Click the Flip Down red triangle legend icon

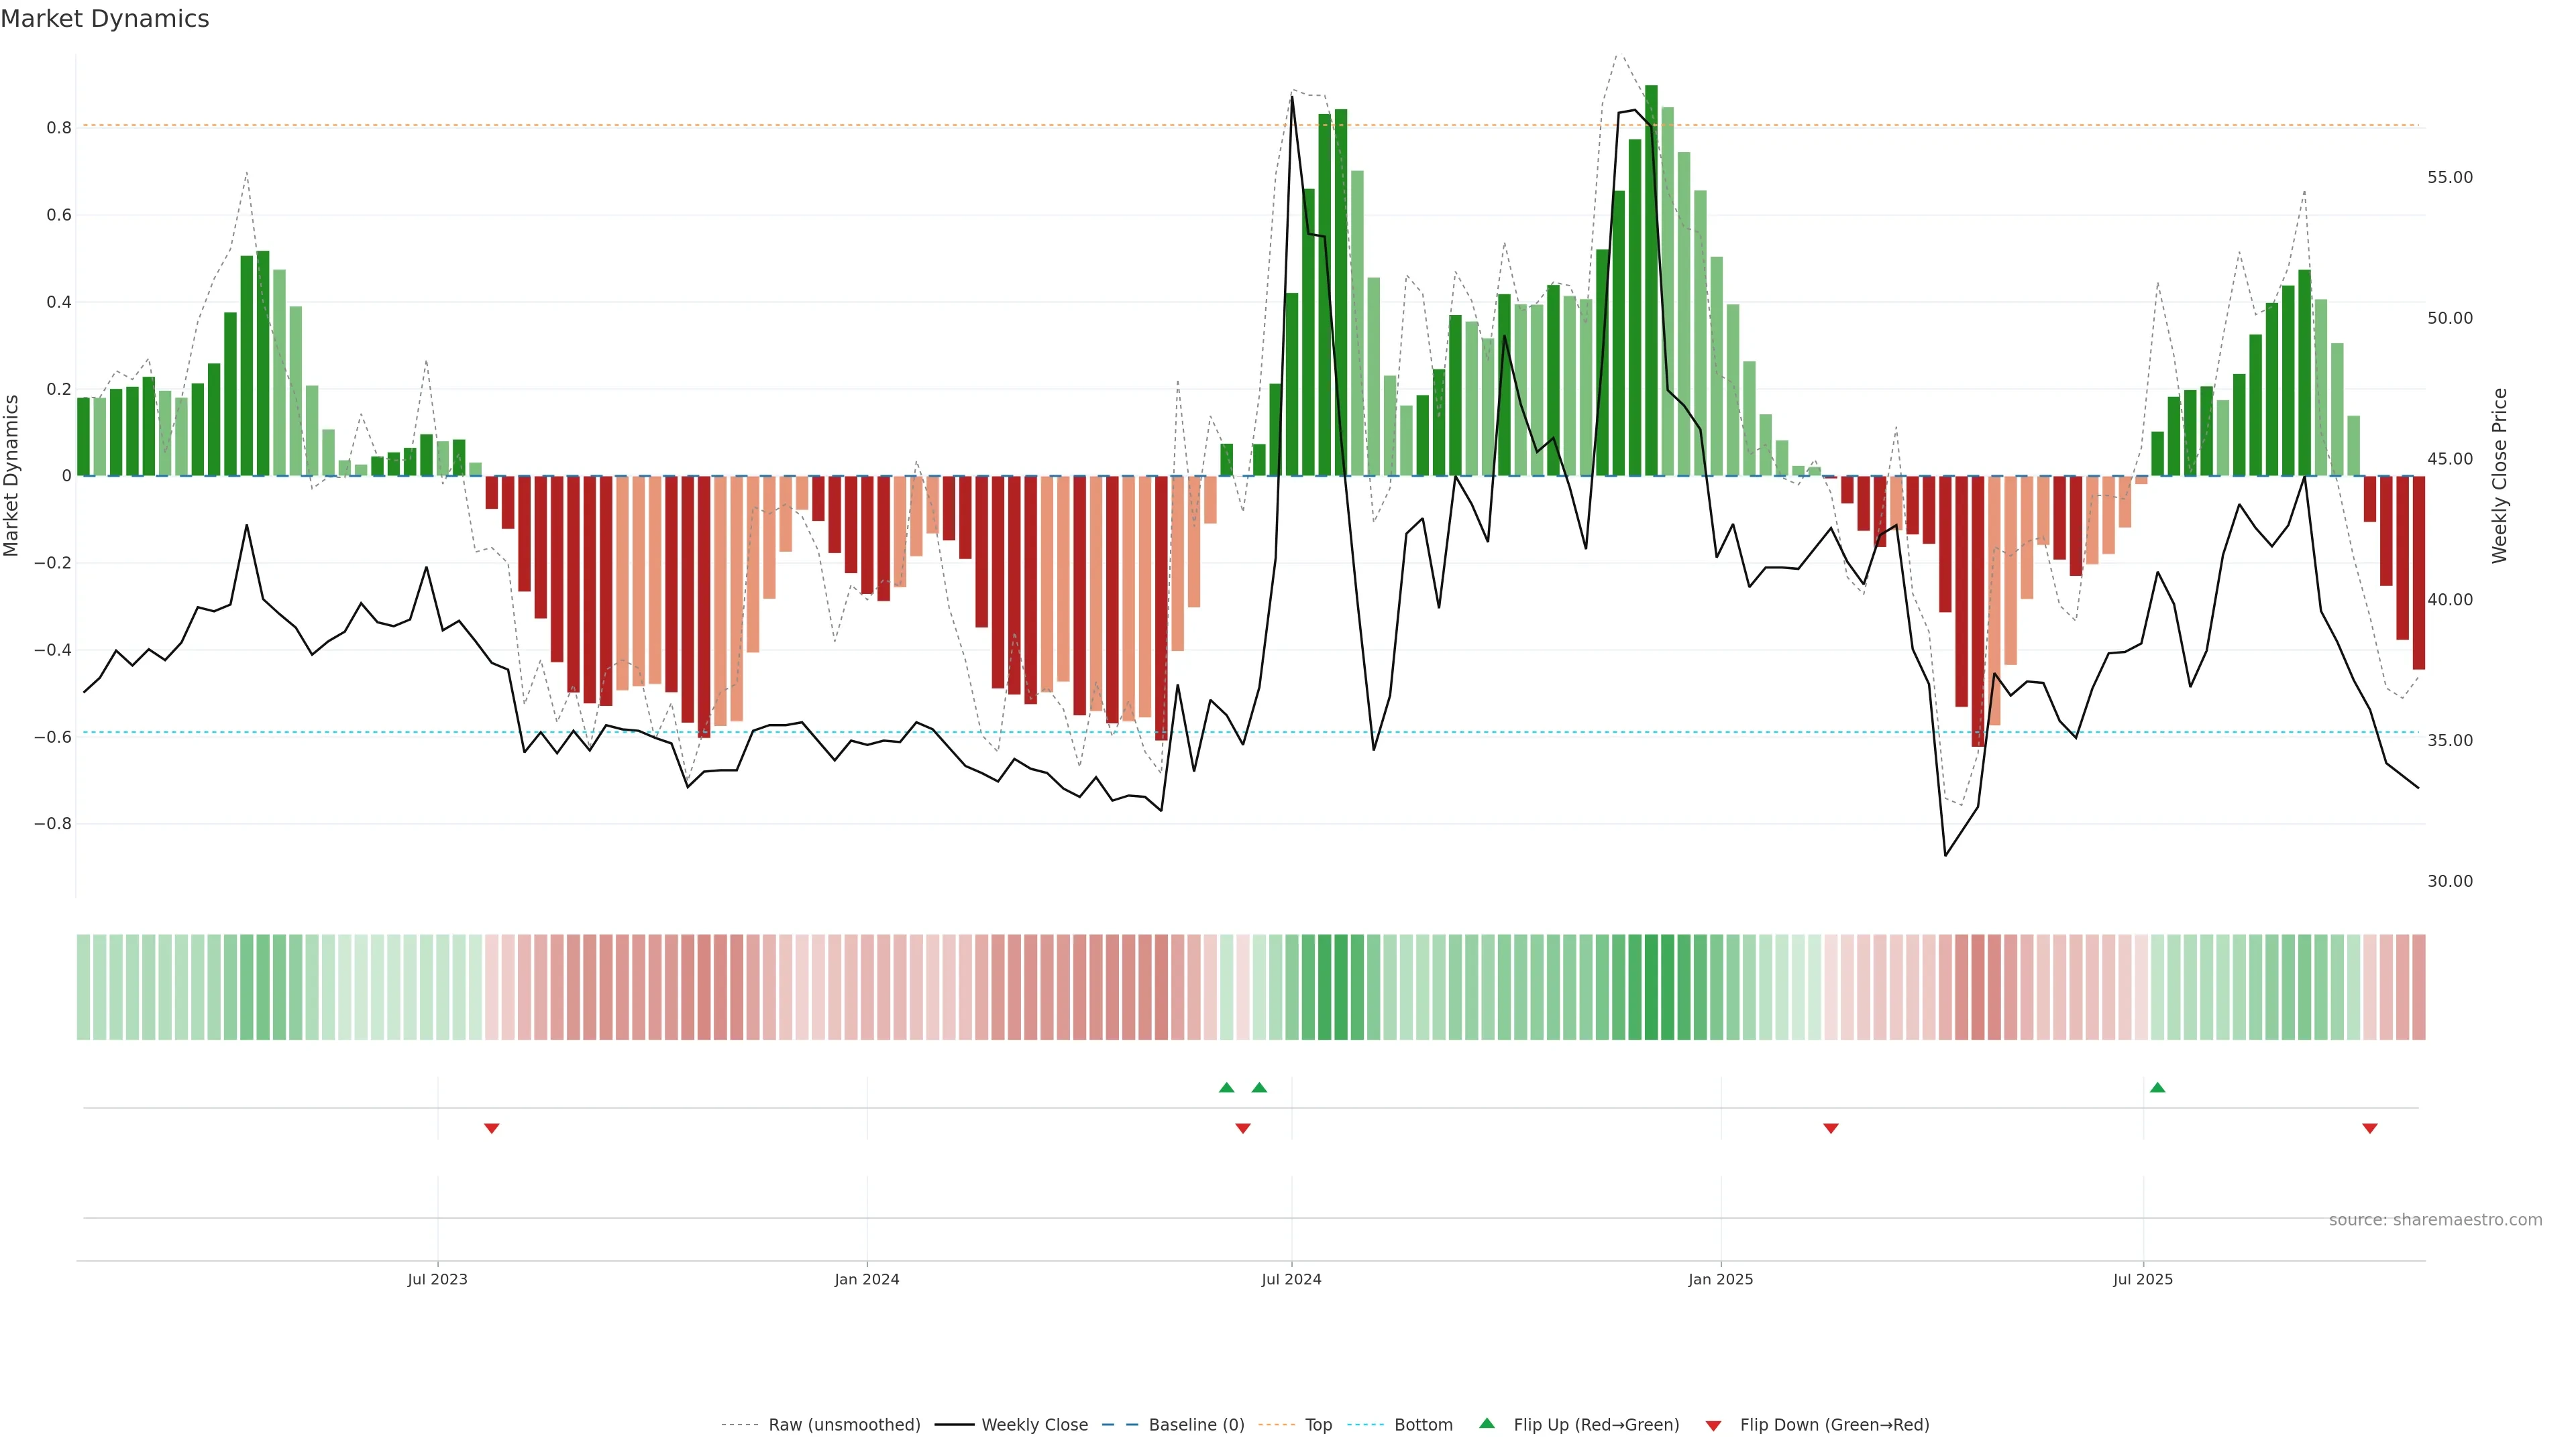pyautogui.click(x=1713, y=1425)
